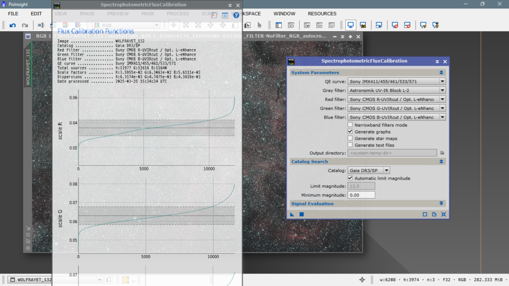Open the EDIT menu
The width and height of the screenshot is (509, 286).
[36, 13]
